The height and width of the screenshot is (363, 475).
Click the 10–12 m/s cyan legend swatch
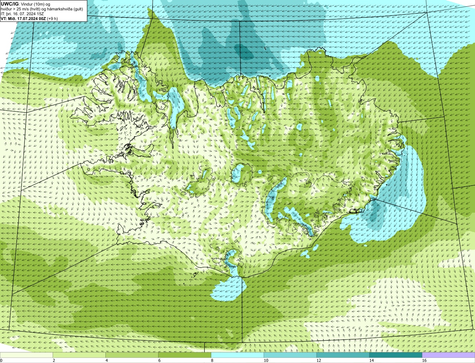point(290,355)
